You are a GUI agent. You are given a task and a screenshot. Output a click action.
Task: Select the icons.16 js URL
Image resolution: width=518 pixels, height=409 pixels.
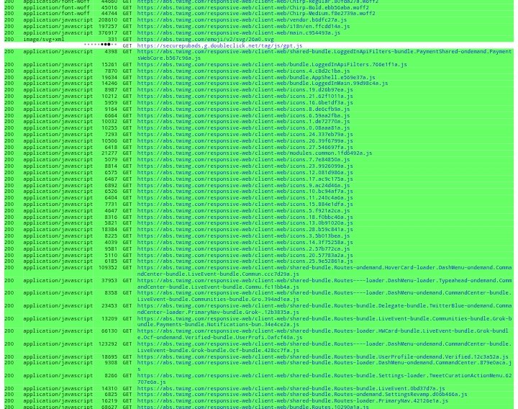245,102
